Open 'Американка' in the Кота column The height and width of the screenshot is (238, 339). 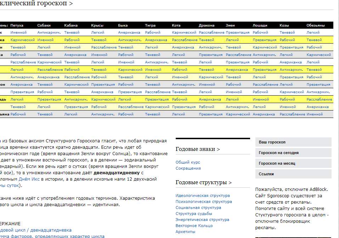coord(183,47)
